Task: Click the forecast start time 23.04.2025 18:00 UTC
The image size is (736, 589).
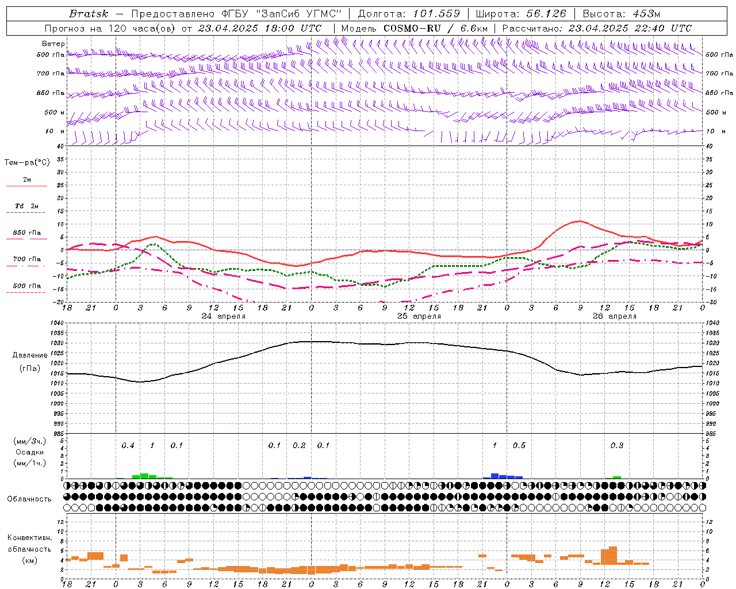Action: tap(259, 28)
